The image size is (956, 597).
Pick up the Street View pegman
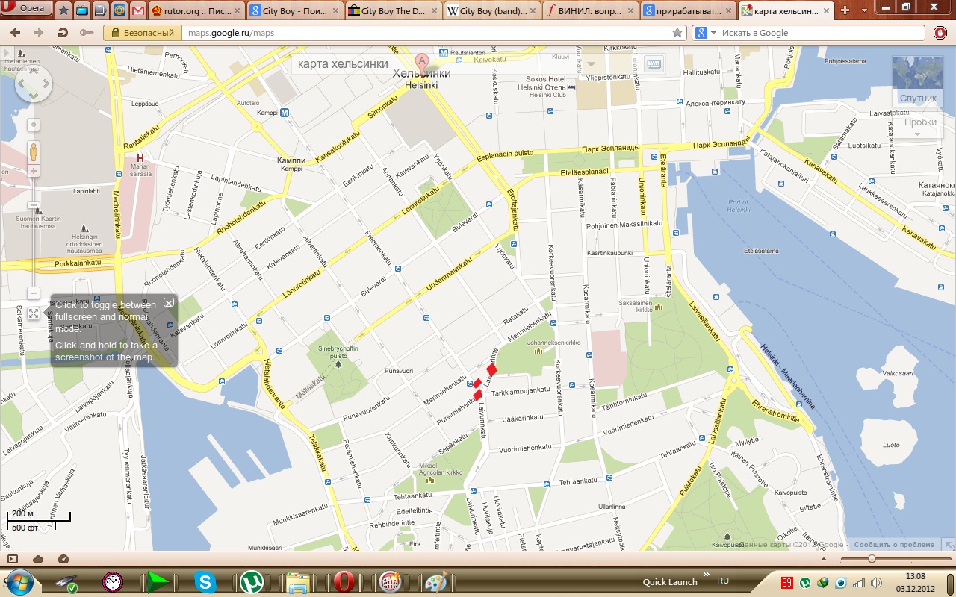point(34,151)
